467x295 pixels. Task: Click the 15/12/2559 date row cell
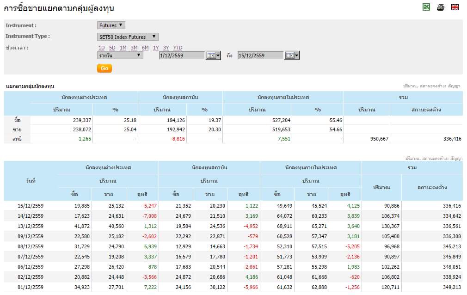pos(31,206)
